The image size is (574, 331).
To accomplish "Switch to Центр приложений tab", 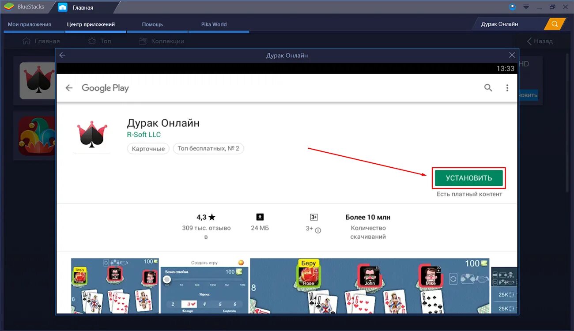I will [x=91, y=24].
